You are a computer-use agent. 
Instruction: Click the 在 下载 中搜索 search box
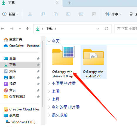[x=126, y=29]
